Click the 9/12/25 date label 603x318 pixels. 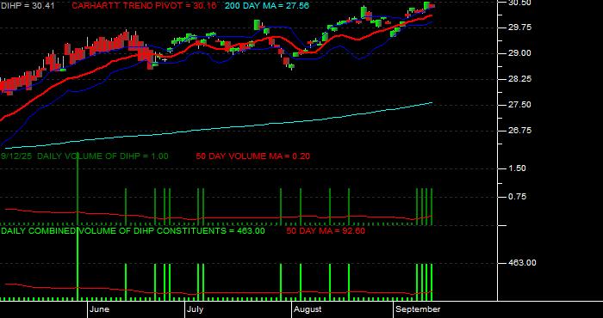pos(17,156)
